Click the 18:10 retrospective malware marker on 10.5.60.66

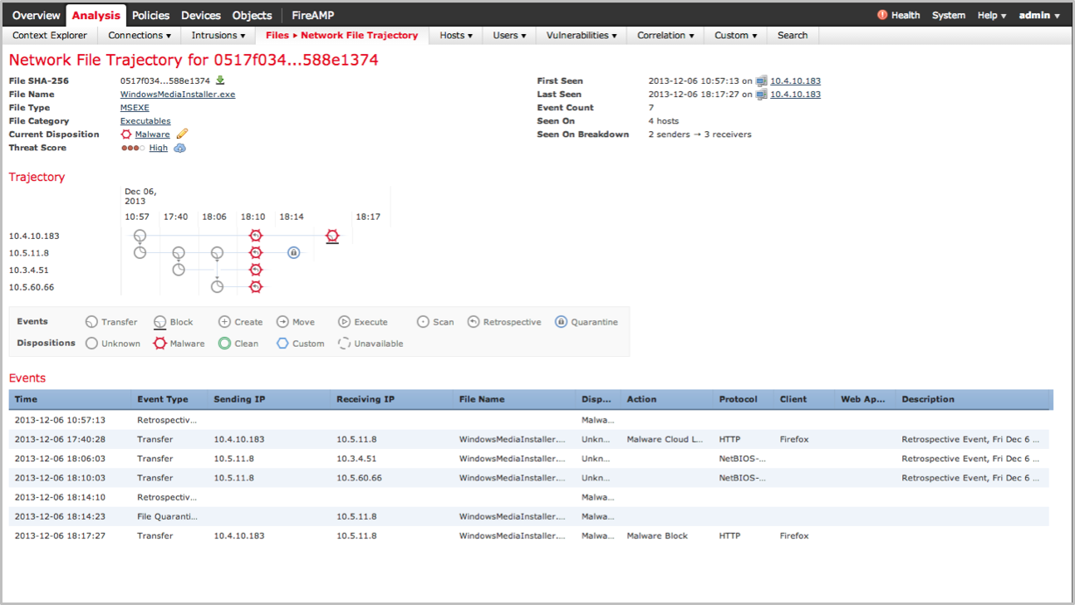(x=256, y=286)
